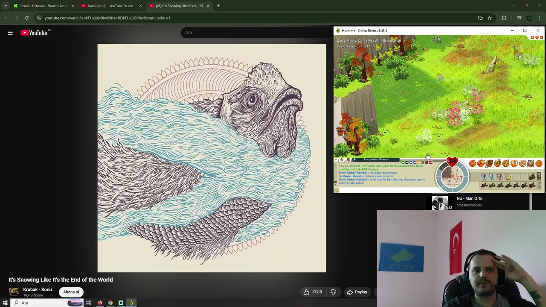Screen dimensions: 546x307
Task: Toggle the purple chat filter checkbox
Action: tap(415, 162)
